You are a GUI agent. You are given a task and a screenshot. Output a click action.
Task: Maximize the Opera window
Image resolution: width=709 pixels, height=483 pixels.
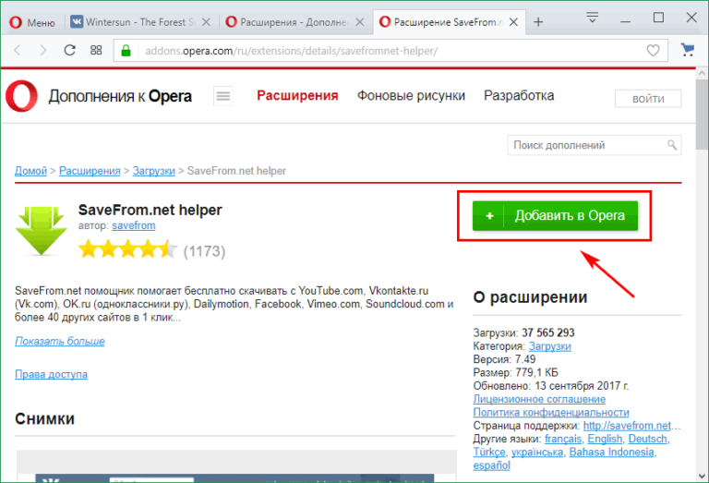(x=659, y=18)
